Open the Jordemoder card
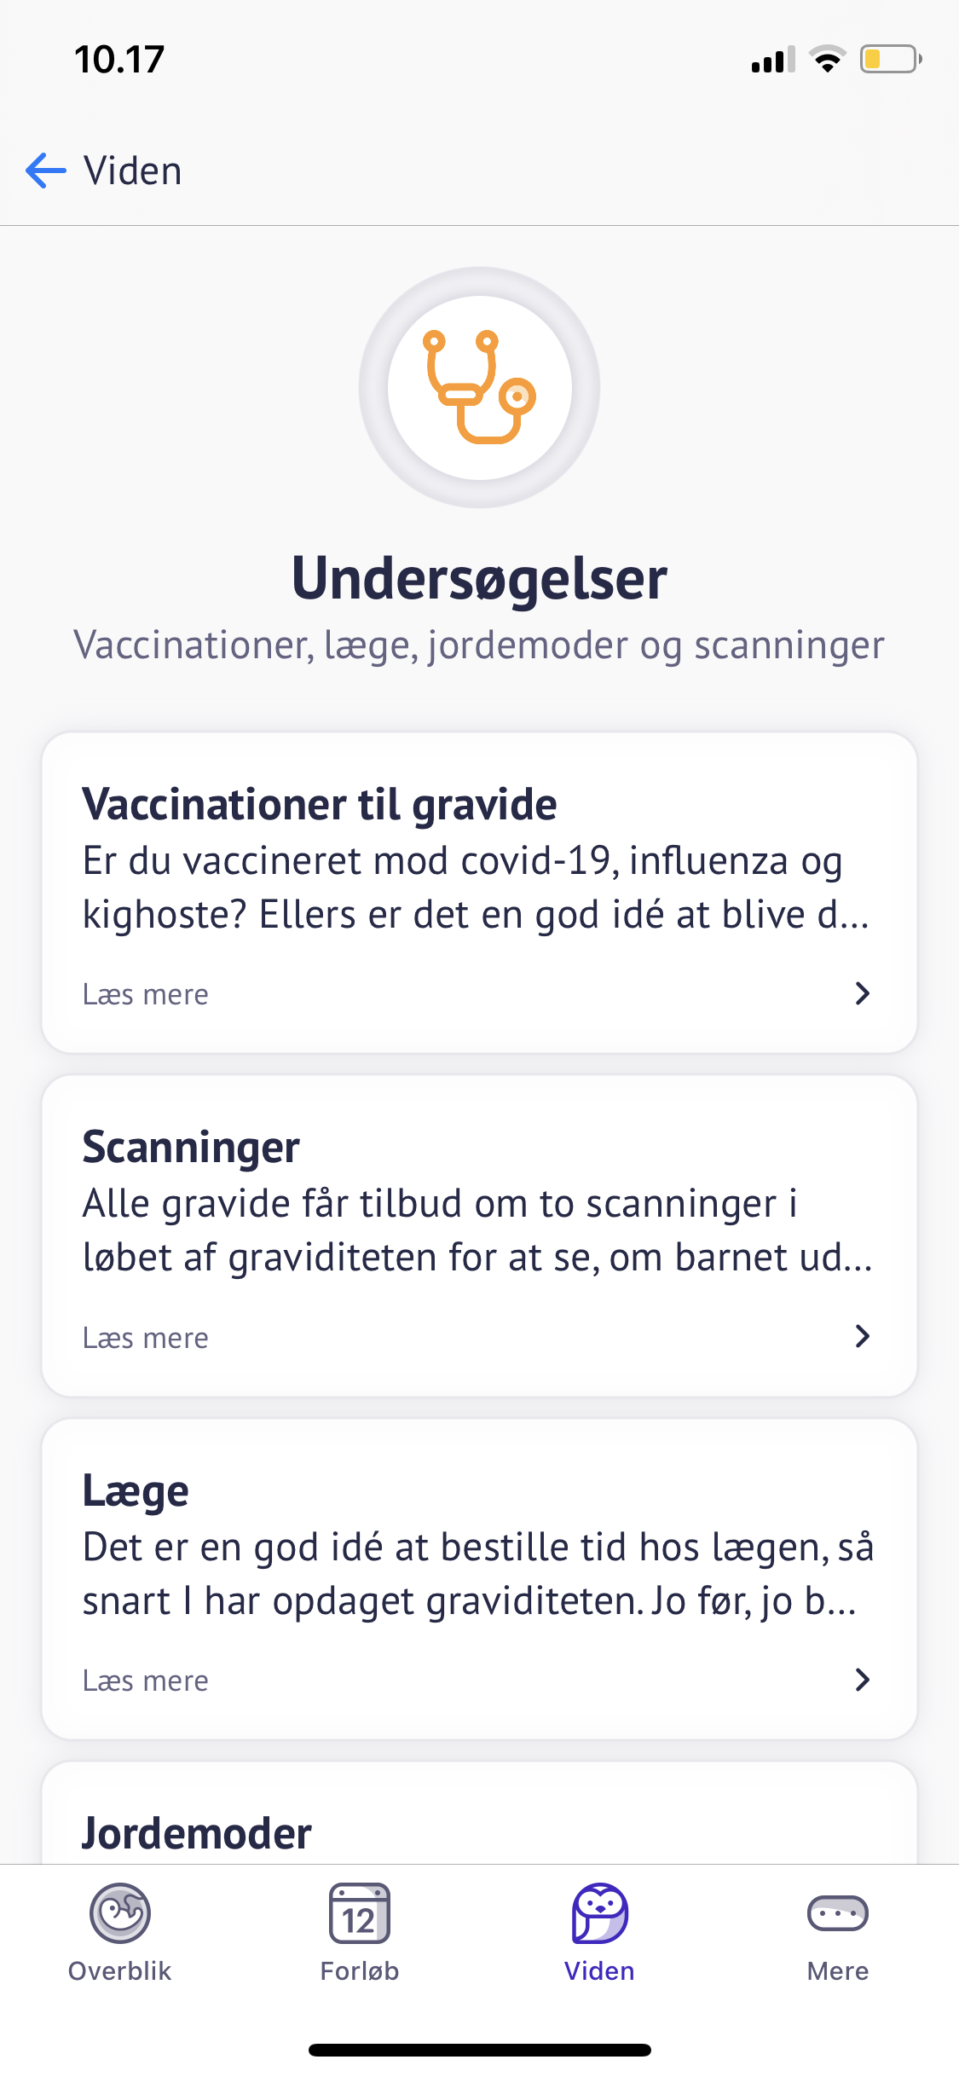Image resolution: width=959 pixels, height=2077 pixels. click(197, 1833)
